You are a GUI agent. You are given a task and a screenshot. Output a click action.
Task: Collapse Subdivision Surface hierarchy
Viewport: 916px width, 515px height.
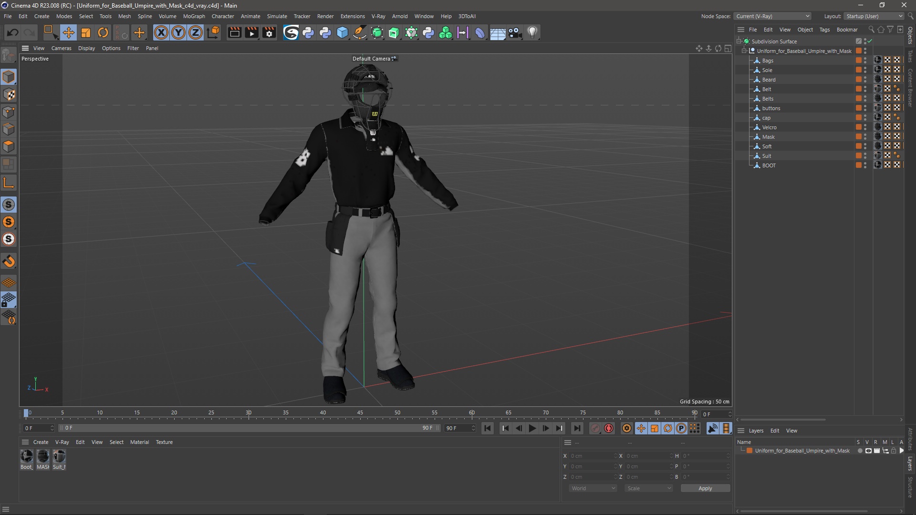739,41
